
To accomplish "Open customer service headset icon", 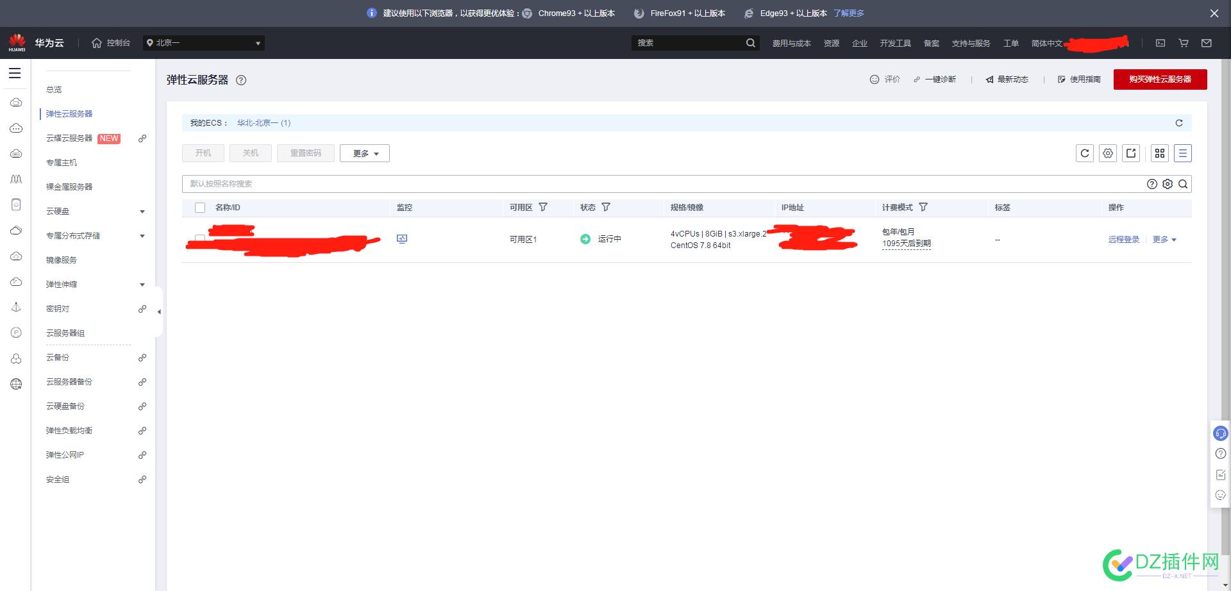I will pyautogui.click(x=1221, y=434).
